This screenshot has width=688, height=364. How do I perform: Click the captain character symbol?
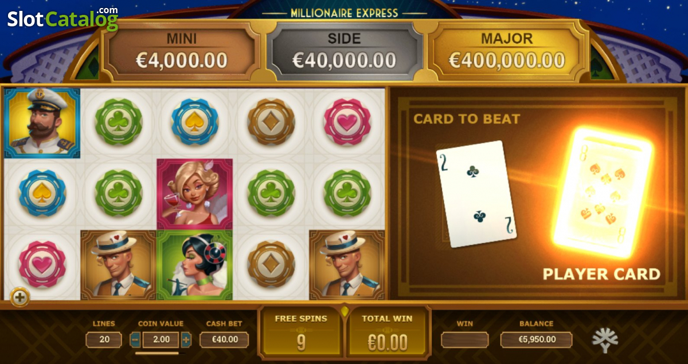(42, 122)
